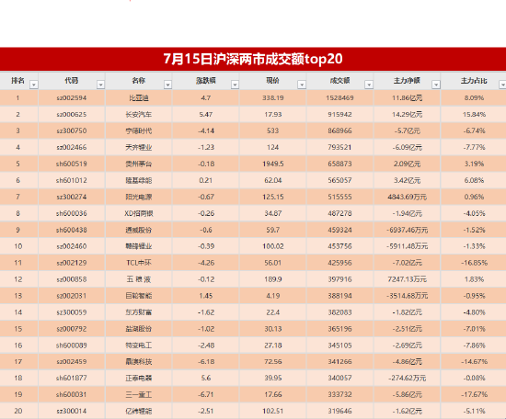Select the net amount cell 7247.13万元
Screen dimensions: 506x419
coord(407,279)
